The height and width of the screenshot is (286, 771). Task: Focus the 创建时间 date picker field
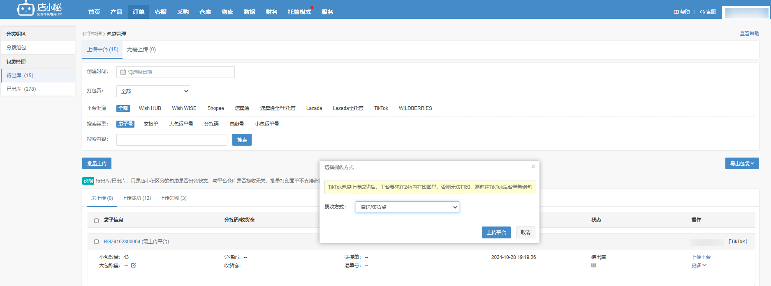176,72
